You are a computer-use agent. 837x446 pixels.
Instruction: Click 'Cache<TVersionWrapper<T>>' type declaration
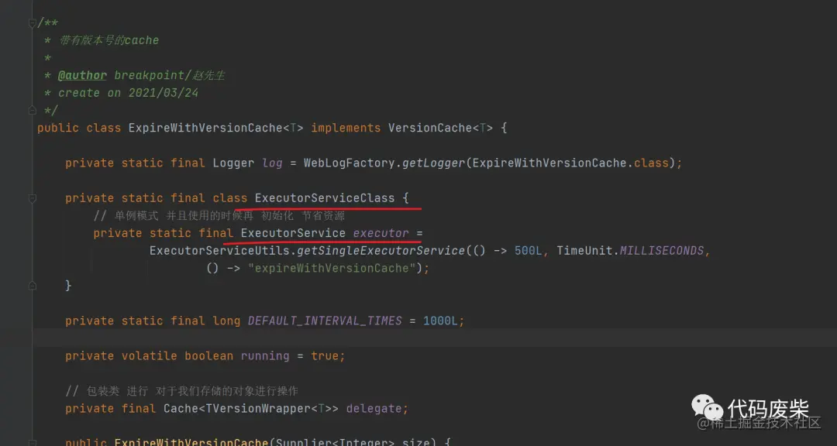[251, 409]
